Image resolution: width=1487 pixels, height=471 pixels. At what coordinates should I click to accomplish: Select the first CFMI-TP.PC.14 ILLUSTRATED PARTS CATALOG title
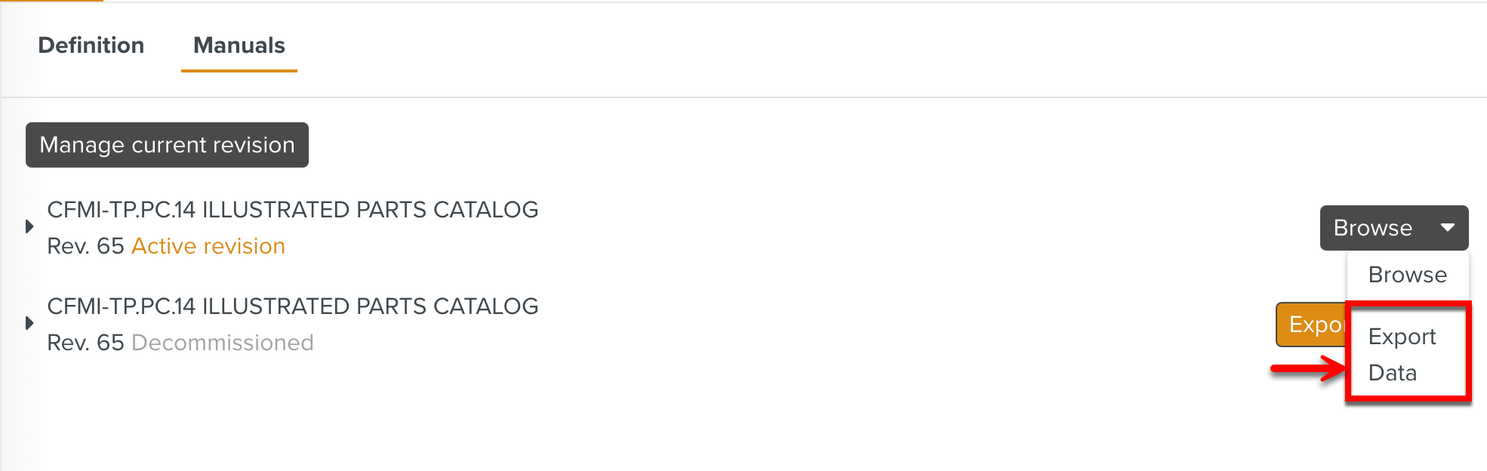click(293, 209)
